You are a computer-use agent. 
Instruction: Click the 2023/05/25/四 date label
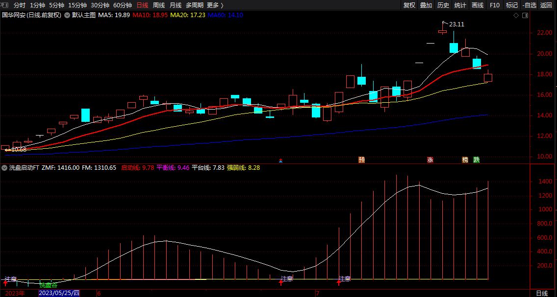(x=59, y=293)
